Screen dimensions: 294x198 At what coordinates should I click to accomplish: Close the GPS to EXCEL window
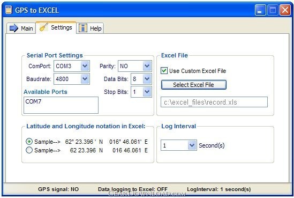[285, 10]
